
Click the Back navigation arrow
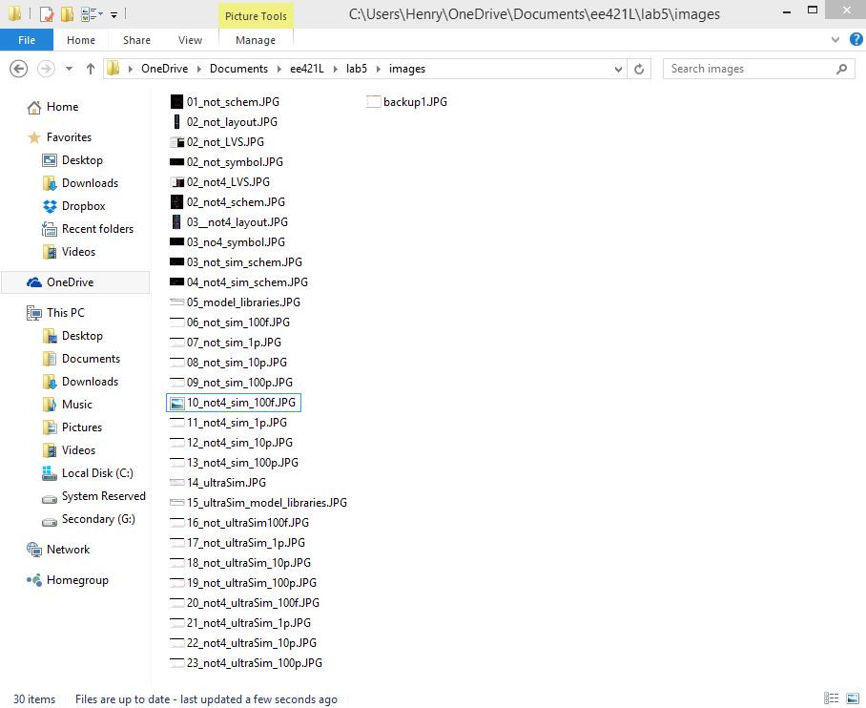19,68
